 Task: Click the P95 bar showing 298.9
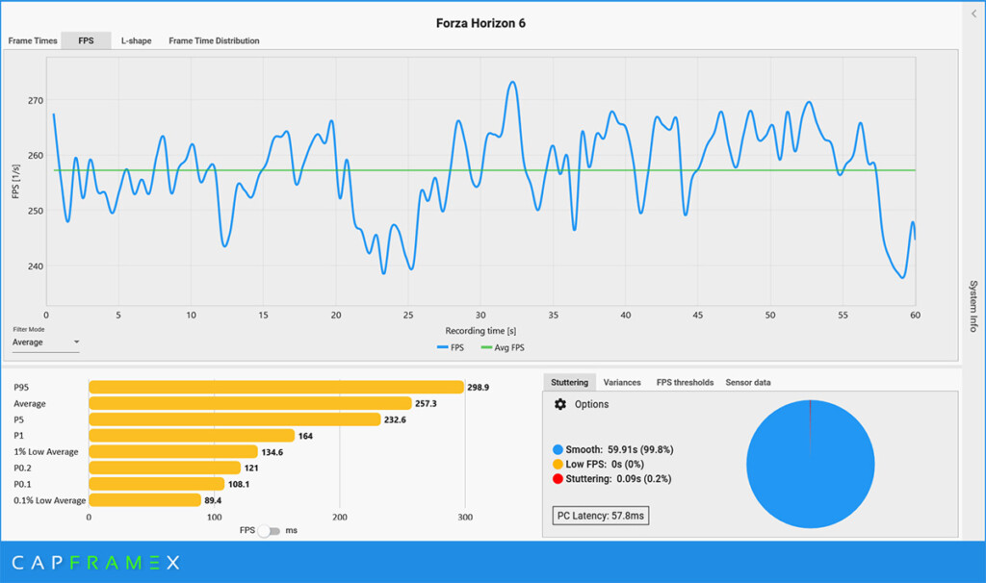[x=276, y=387]
